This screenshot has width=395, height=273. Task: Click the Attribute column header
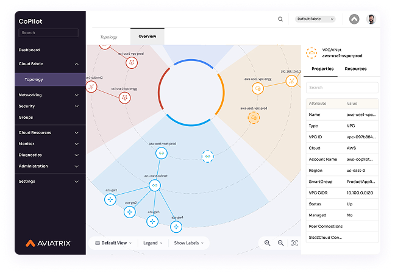(x=318, y=104)
